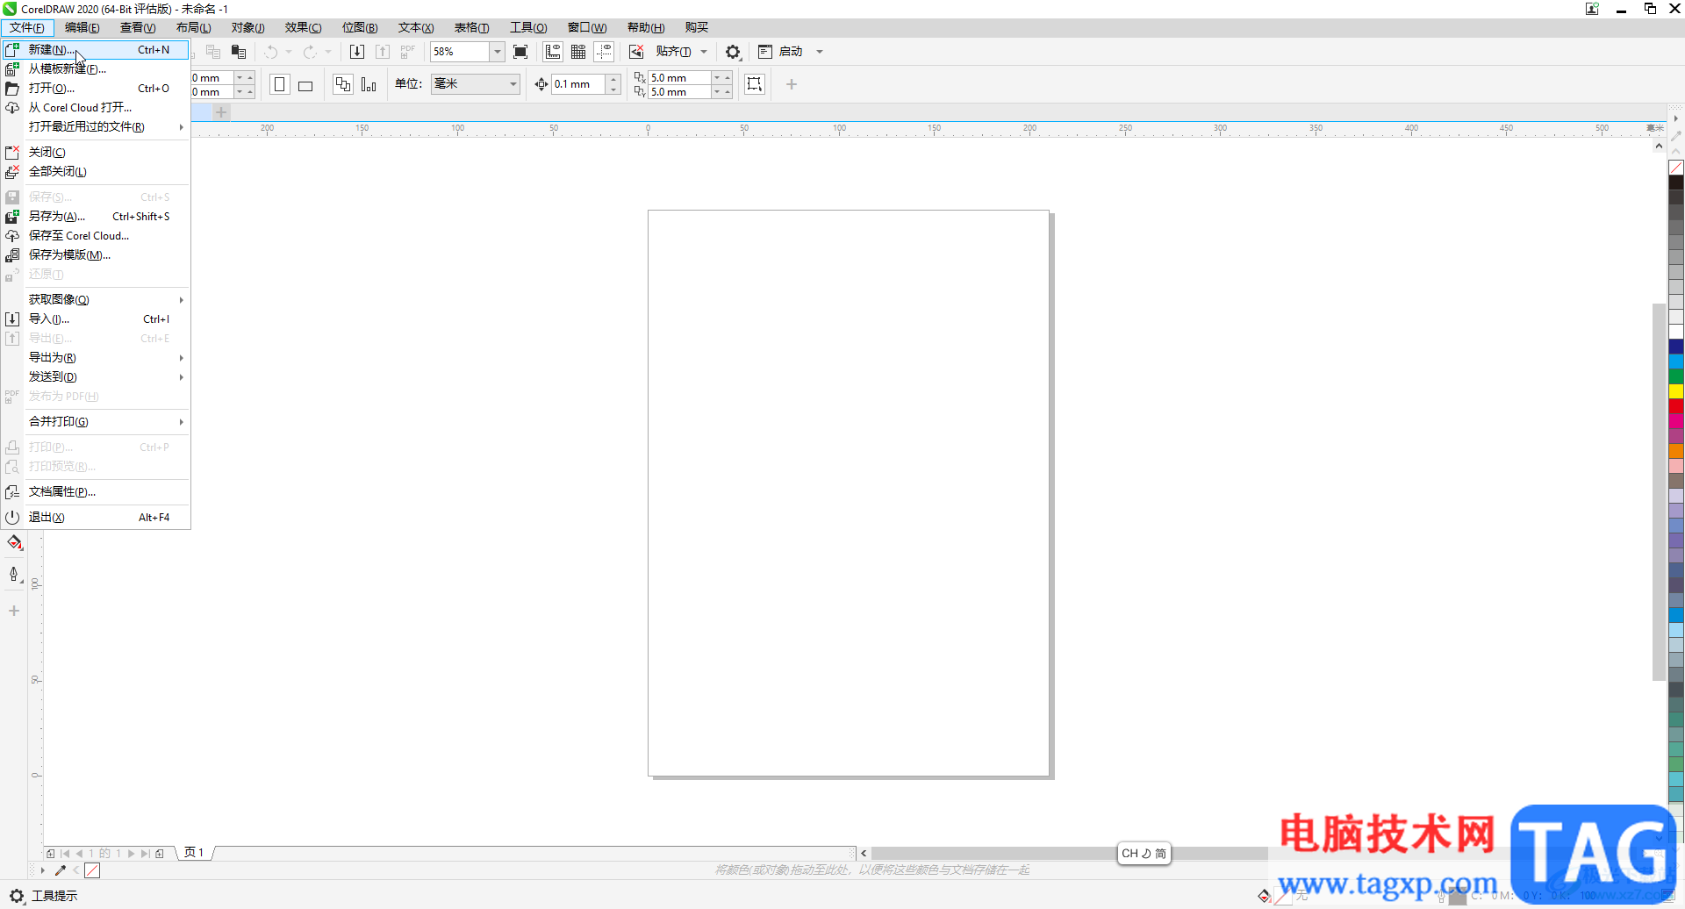Expand the 导出为 submenu
Viewport: 1685px width, 909px height.
click(96, 358)
